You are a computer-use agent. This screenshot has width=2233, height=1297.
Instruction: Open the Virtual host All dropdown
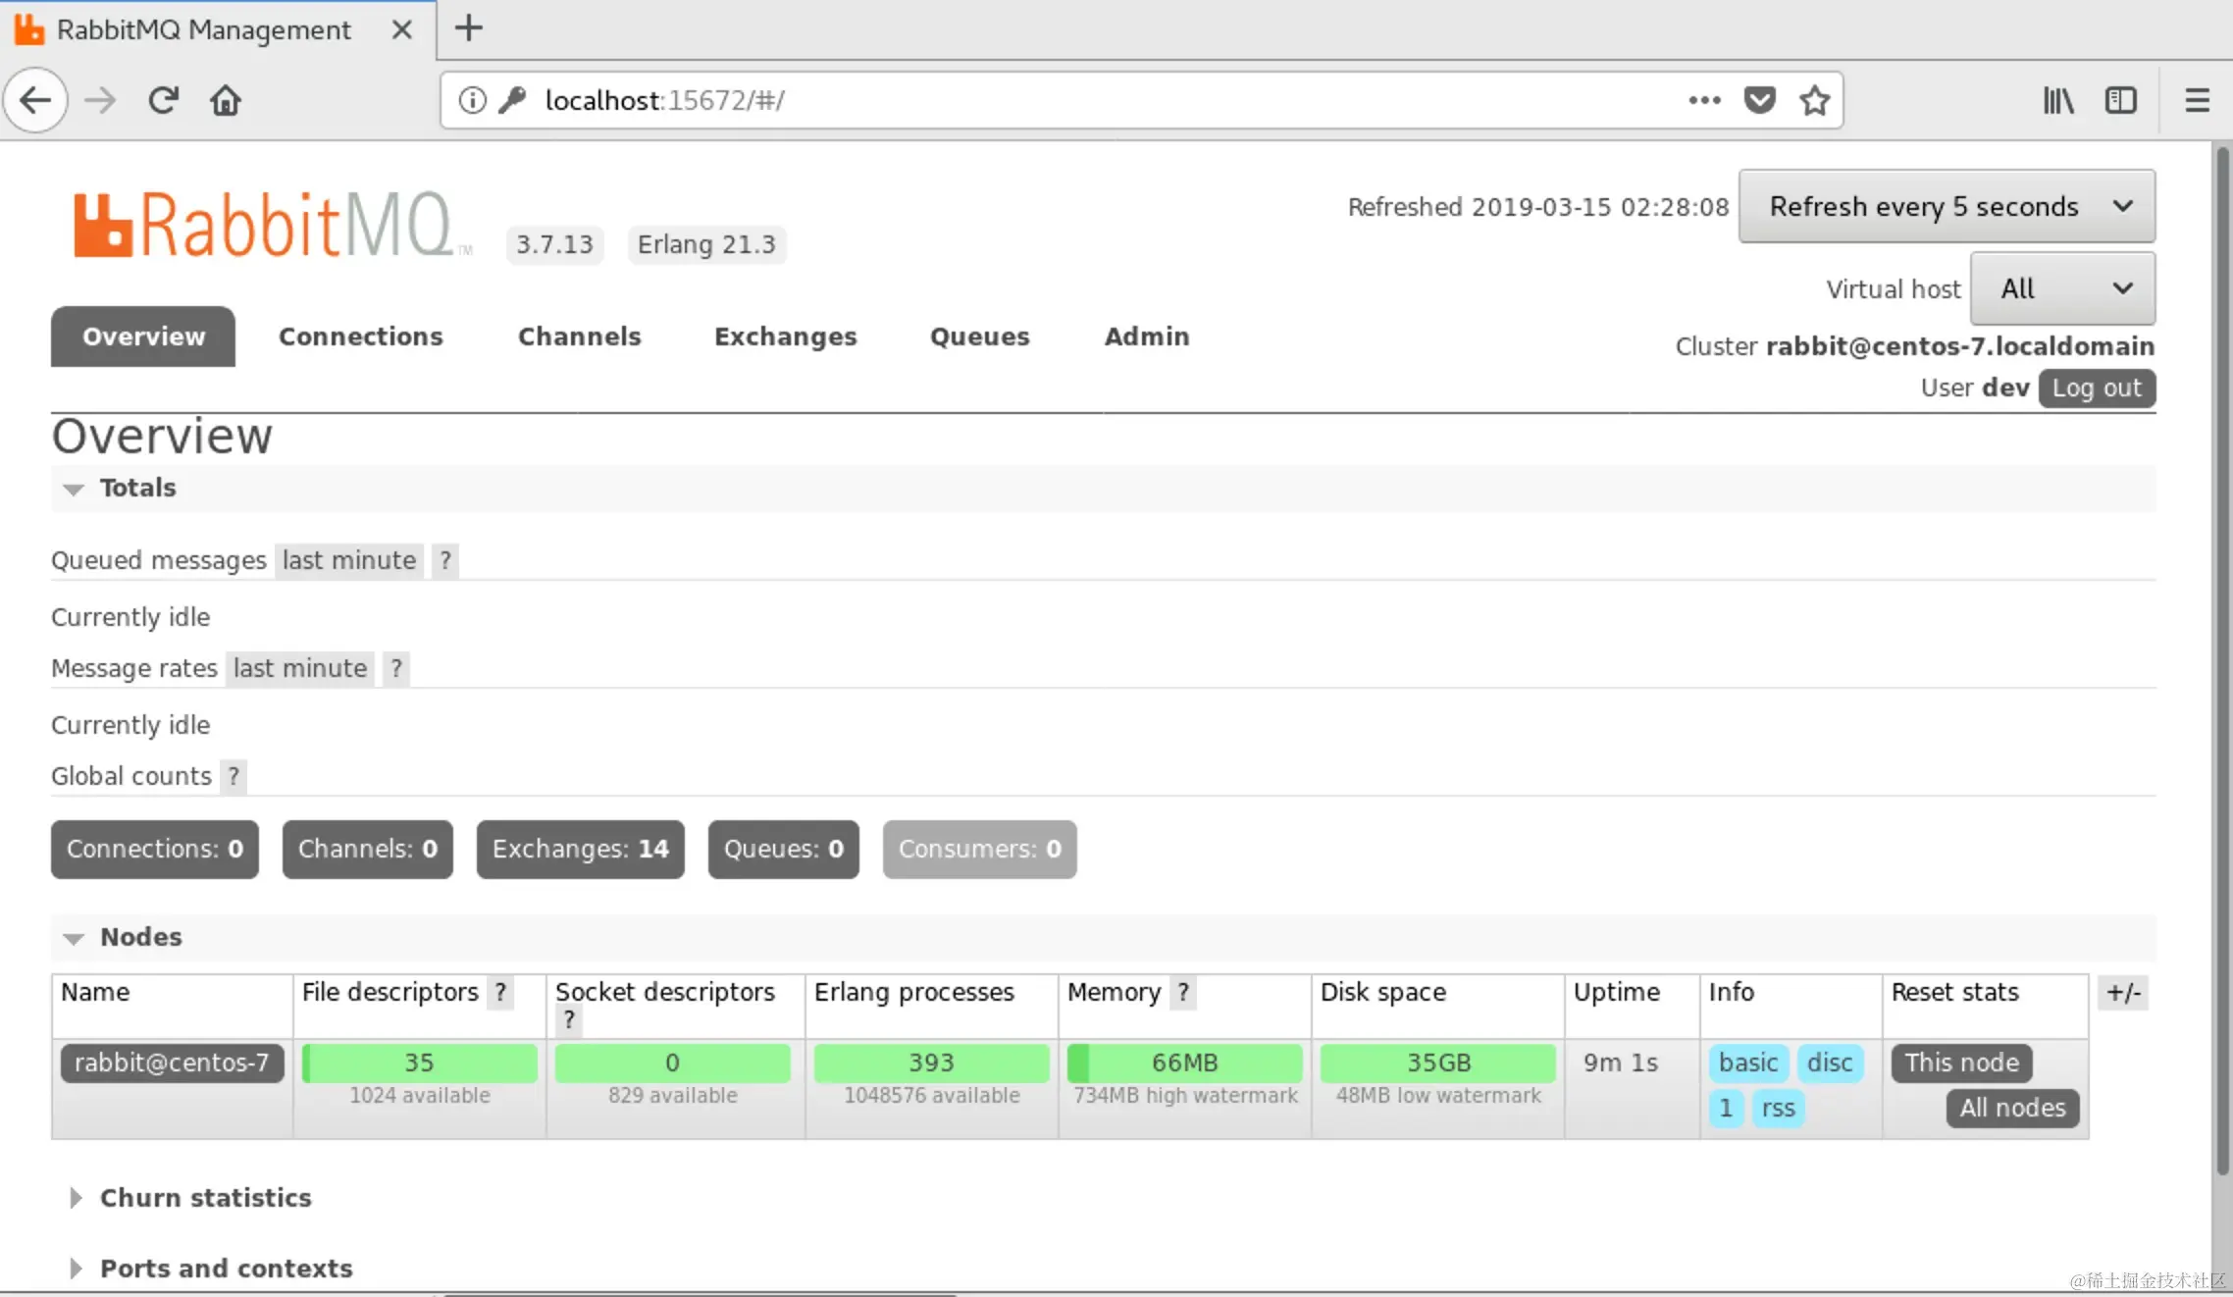[2062, 288]
